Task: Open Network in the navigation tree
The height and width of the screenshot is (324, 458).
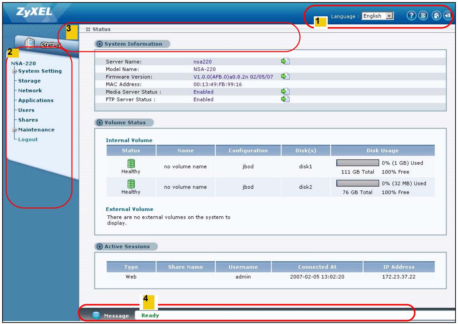Action: click(x=30, y=90)
